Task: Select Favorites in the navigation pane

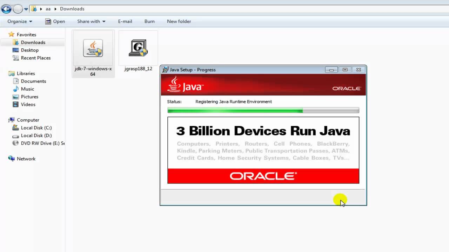Action: [26, 35]
